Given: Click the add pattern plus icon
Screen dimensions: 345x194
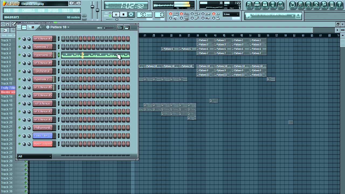Looking at the screenshot, I should (48, 27).
